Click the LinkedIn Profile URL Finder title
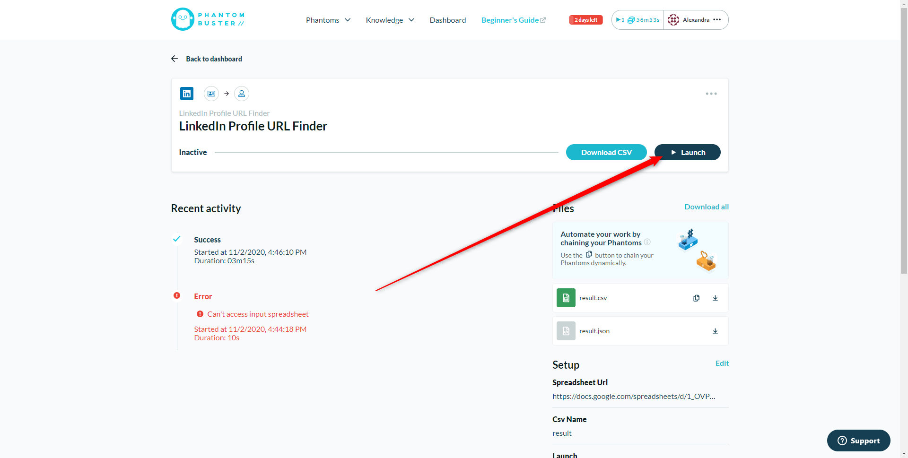Screen dimensions: 908x458 [x=253, y=126]
